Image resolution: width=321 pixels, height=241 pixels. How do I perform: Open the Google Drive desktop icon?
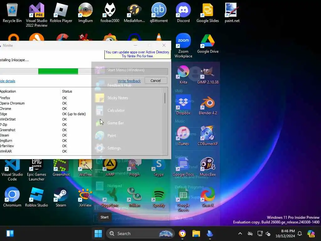point(208,43)
